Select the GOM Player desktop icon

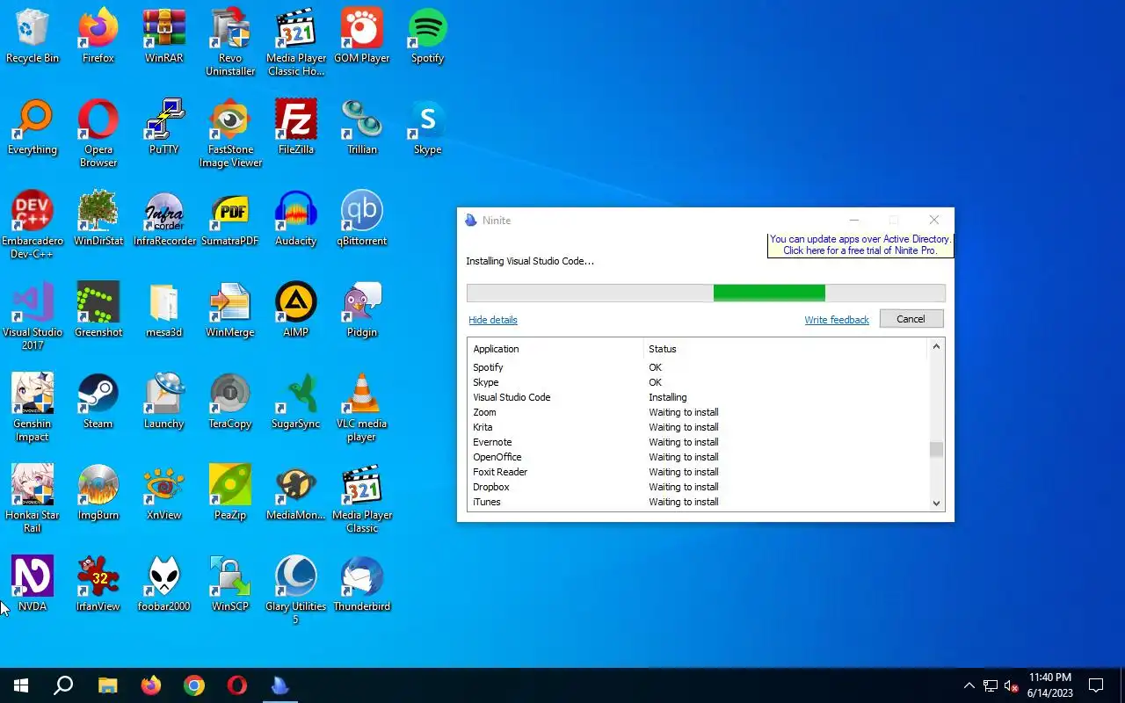click(x=362, y=37)
